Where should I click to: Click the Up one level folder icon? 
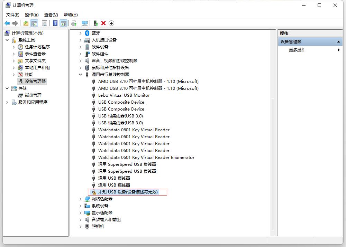click(x=26, y=23)
